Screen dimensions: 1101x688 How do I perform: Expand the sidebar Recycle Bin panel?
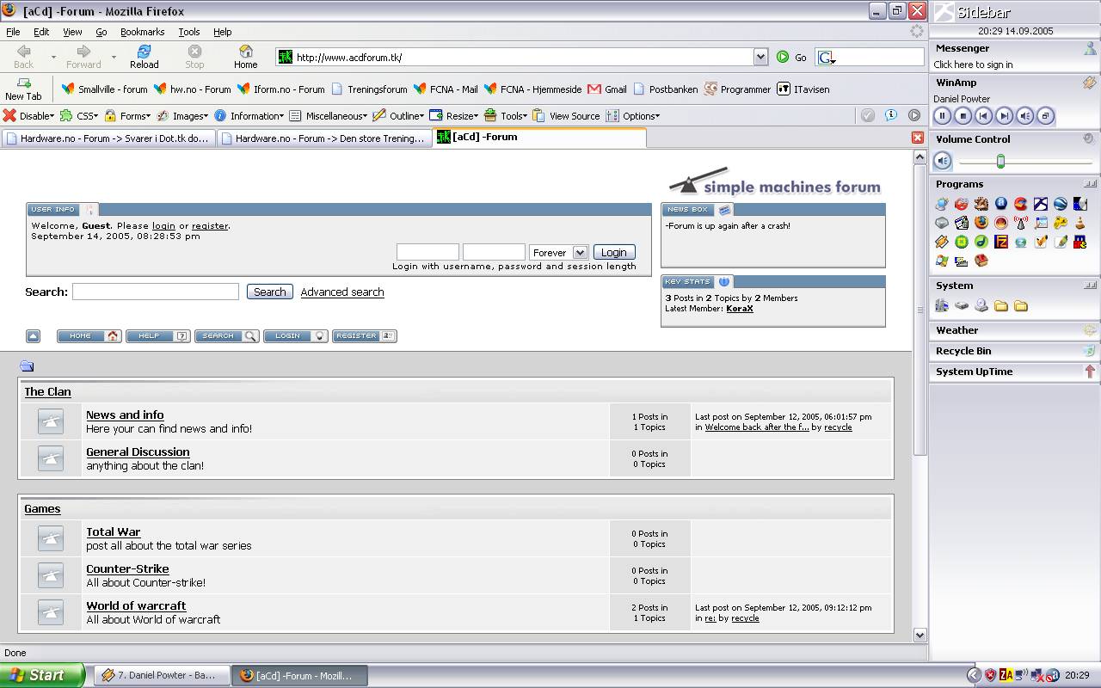[x=1015, y=351]
